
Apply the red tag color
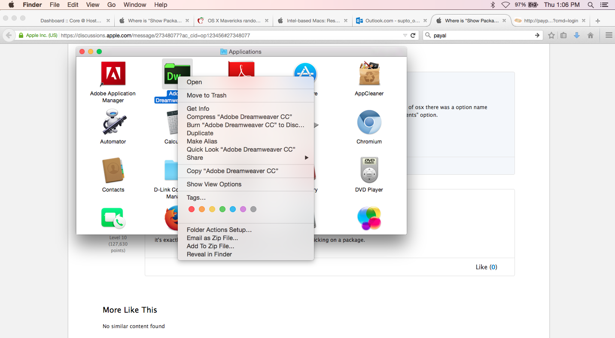[x=192, y=209]
